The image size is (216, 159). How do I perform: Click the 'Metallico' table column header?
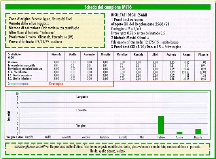tap(122, 55)
